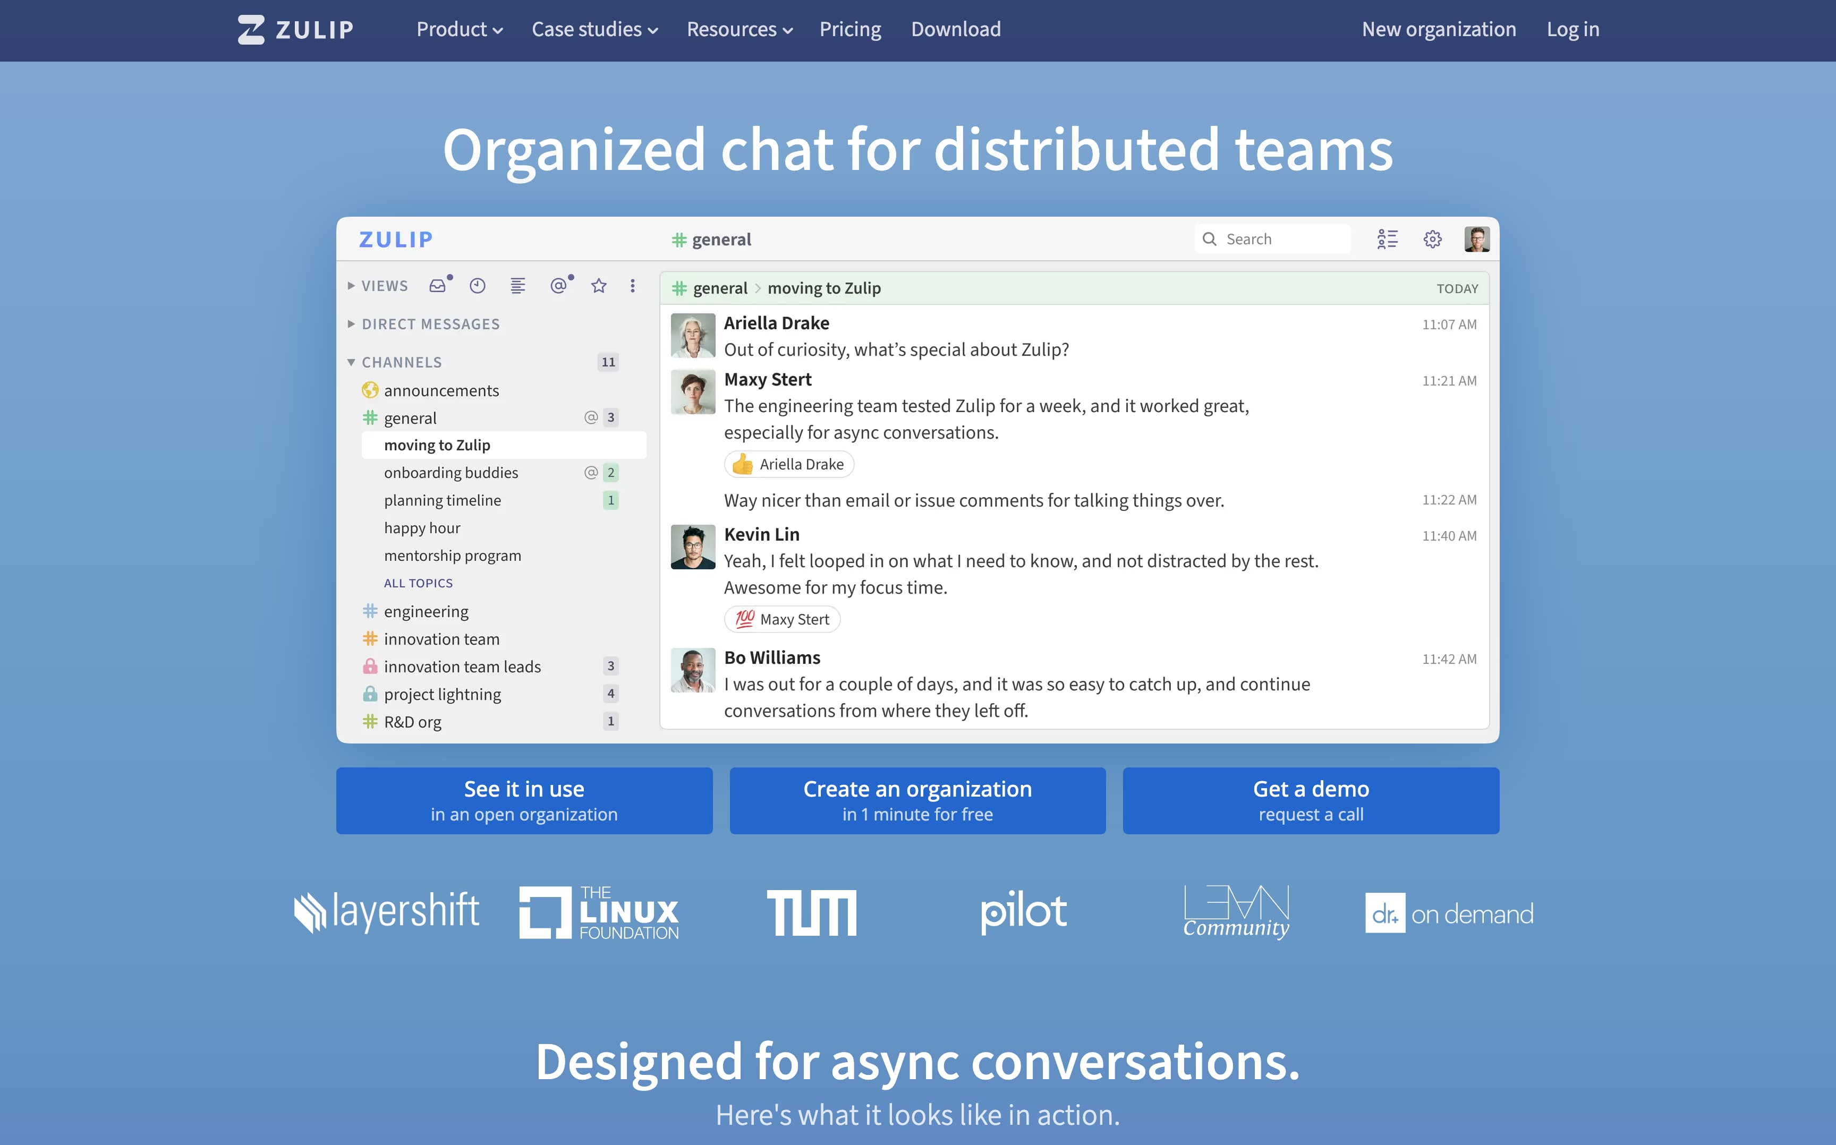Expand the VIEWS section triangle

(x=352, y=286)
